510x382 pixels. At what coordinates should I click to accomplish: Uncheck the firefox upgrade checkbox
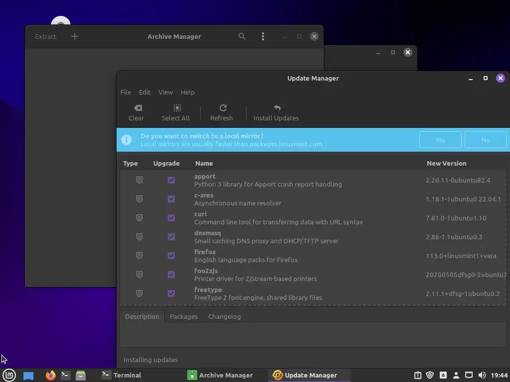tap(171, 256)
